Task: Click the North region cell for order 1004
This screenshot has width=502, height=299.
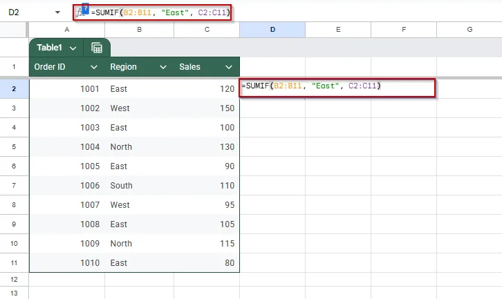Action: click(139, 147)
